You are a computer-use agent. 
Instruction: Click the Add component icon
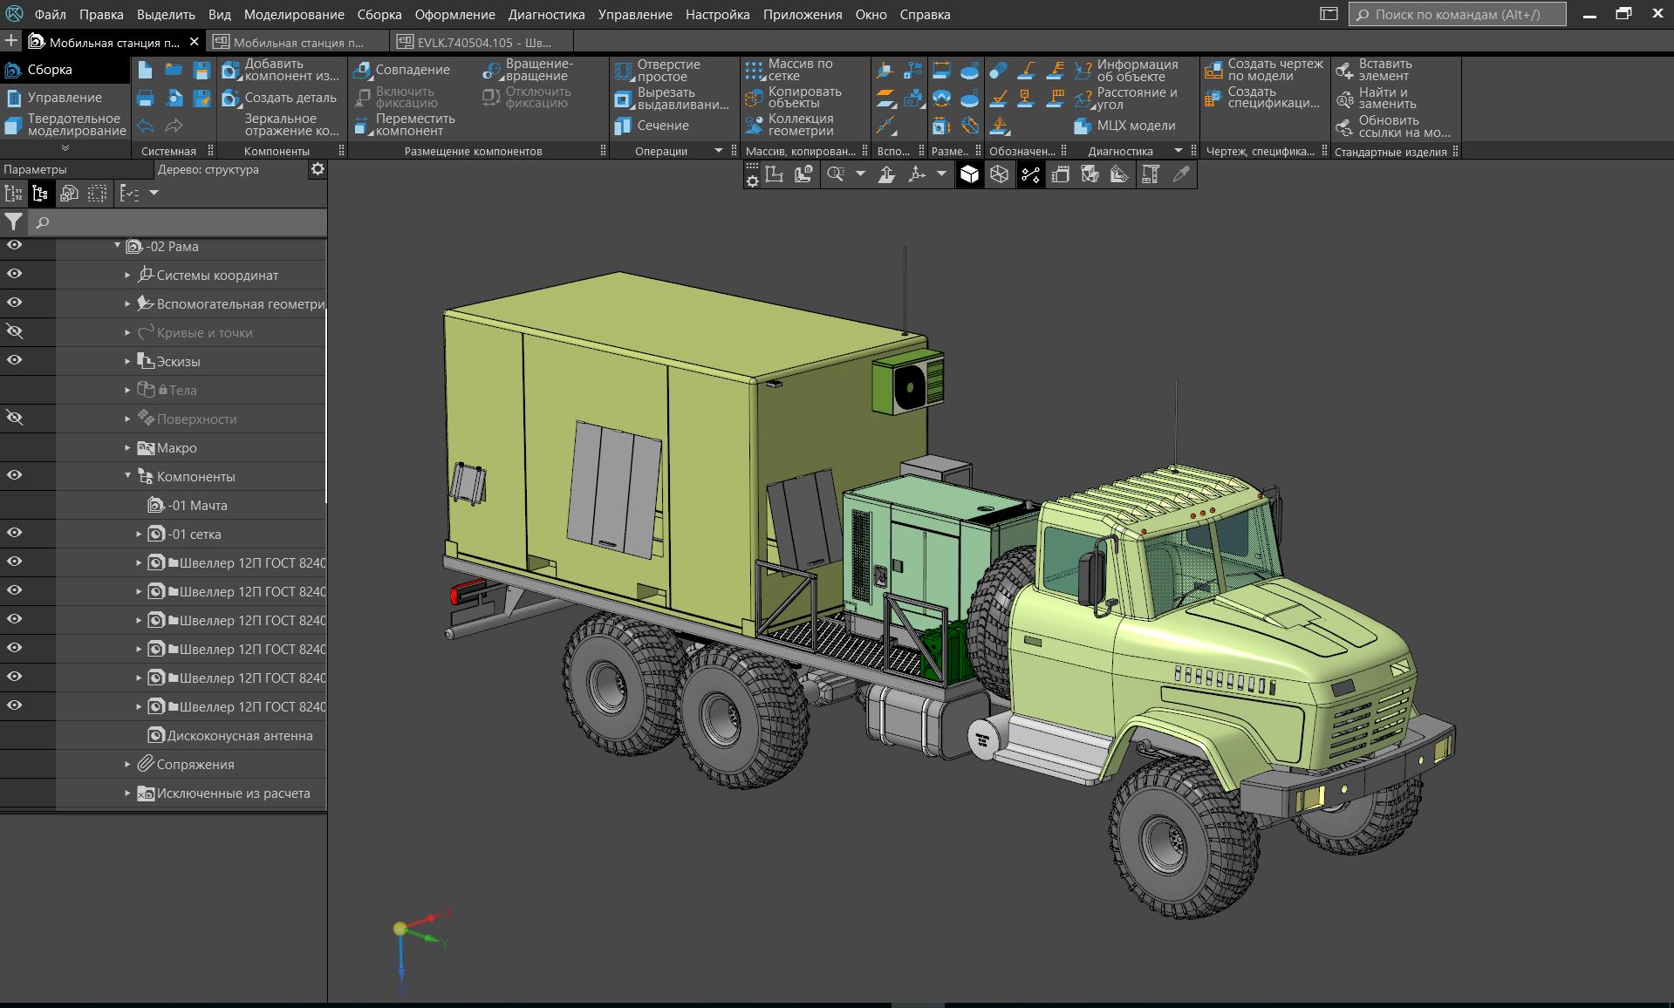pos(231,71)
